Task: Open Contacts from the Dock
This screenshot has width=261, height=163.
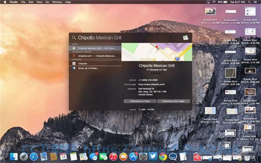Action: (x=54, y=156)
